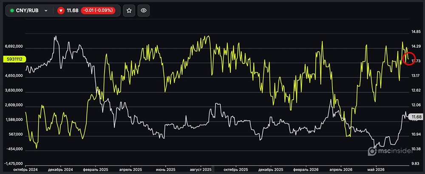Add the chart to favorites with the star
This screenshot has width=425, height=174.
[129, 11]
